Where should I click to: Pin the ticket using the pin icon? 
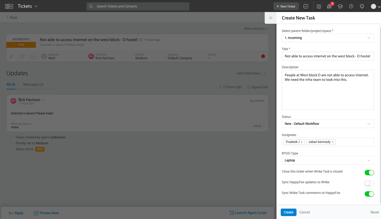click(12, 56)
